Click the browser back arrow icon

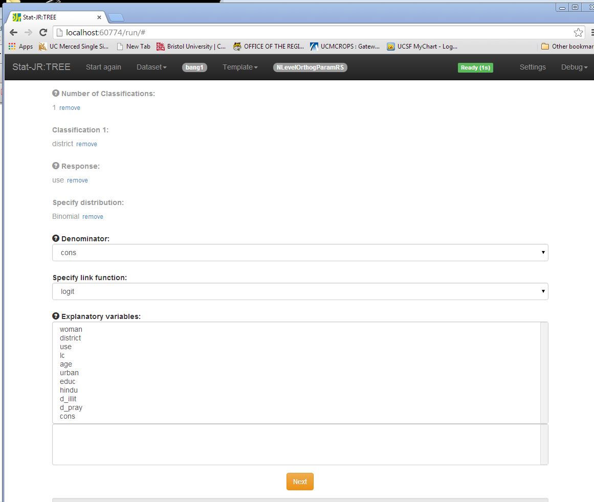pos(14,33)
